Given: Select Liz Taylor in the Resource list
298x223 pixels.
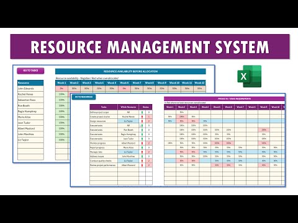Looking at the screenshot, I should pos(30,140).
